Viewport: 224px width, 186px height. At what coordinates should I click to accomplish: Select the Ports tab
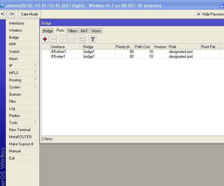click(x=60, y=30)
